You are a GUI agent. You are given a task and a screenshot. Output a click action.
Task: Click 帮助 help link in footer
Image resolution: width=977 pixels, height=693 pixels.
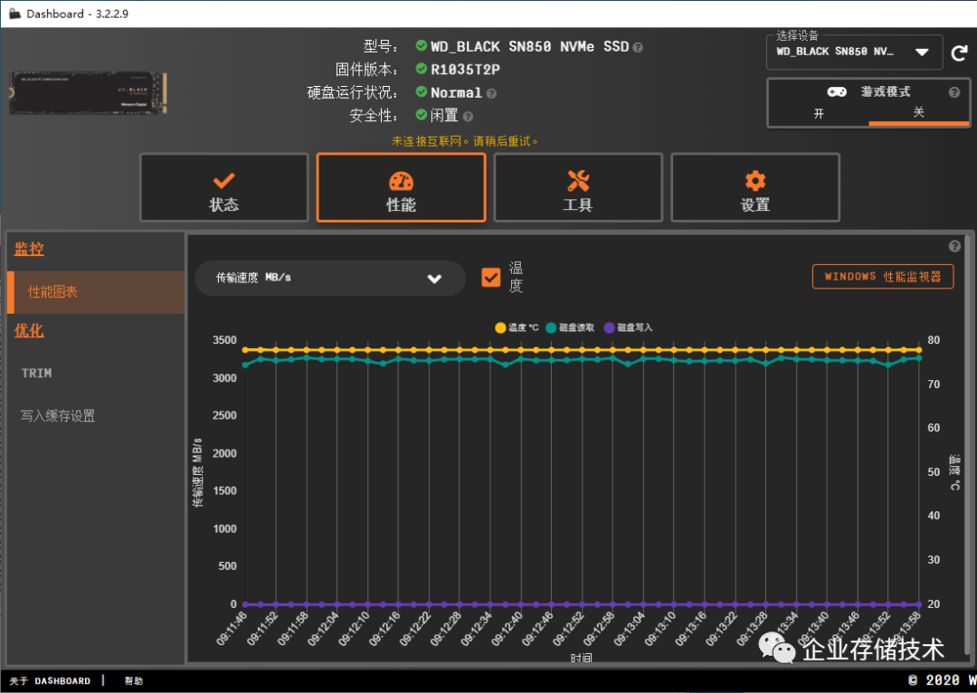click(133, 681)
